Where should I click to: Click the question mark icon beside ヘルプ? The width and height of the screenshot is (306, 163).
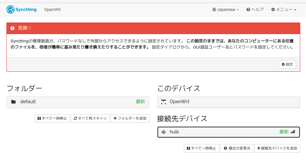point(248,10)
